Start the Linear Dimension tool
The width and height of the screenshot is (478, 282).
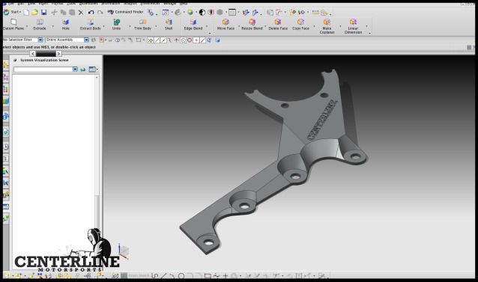pos(353,26)
